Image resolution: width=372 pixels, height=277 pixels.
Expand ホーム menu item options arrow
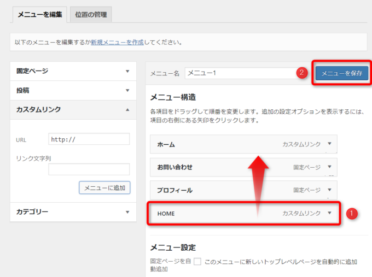click(329, 144)
